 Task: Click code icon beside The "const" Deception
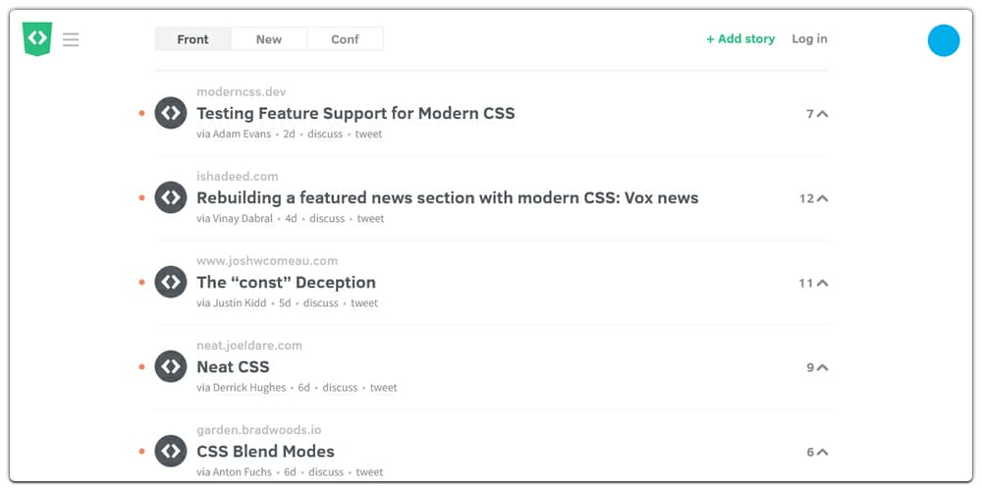[x=171, y=282]
